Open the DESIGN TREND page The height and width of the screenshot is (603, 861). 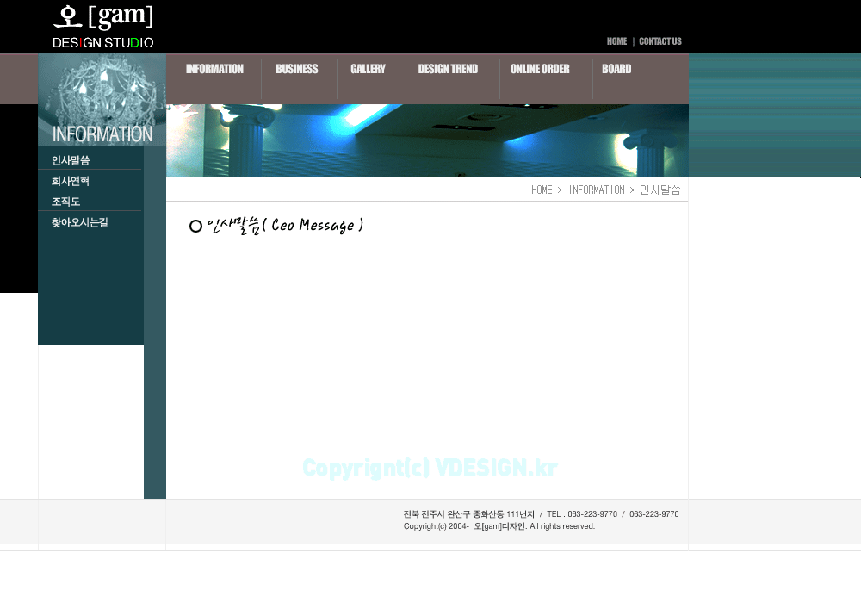tap(448, 69)
